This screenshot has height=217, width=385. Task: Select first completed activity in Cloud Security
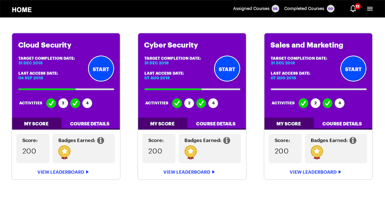click(51, 103)
